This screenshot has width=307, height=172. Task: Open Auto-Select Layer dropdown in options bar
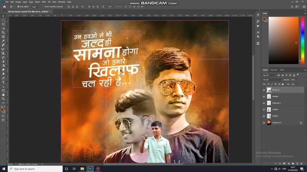coord(35,7)
